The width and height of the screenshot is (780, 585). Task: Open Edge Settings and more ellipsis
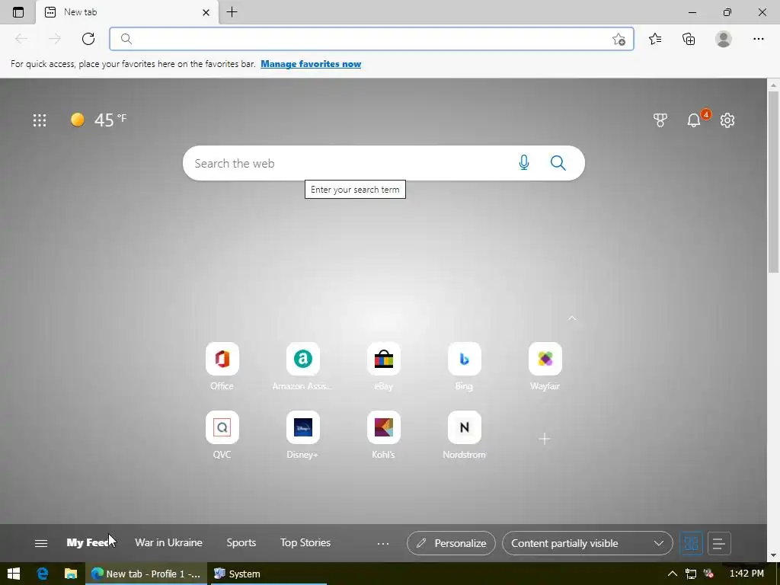pyautogui.click(x=758, y=39)
